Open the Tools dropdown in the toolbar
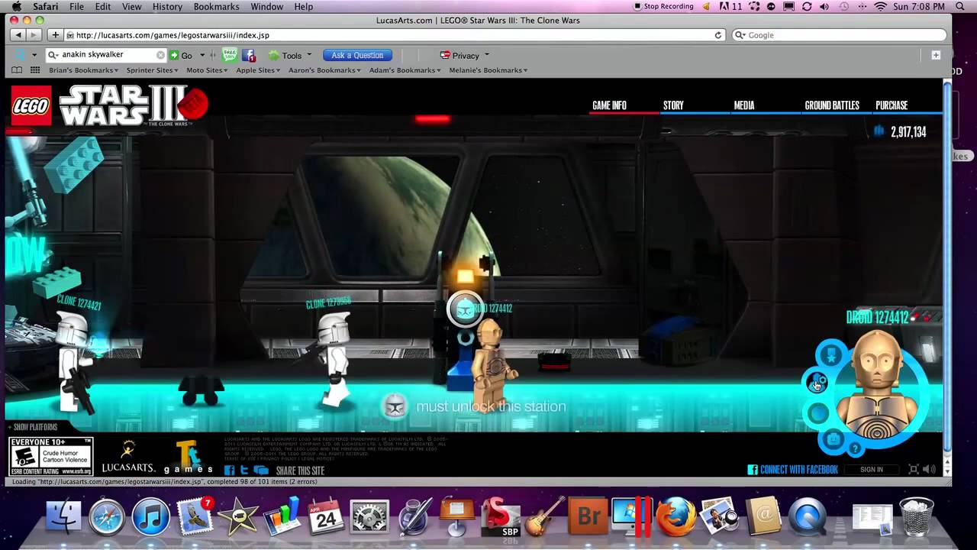The image size is (977, 550). [291, 55]
